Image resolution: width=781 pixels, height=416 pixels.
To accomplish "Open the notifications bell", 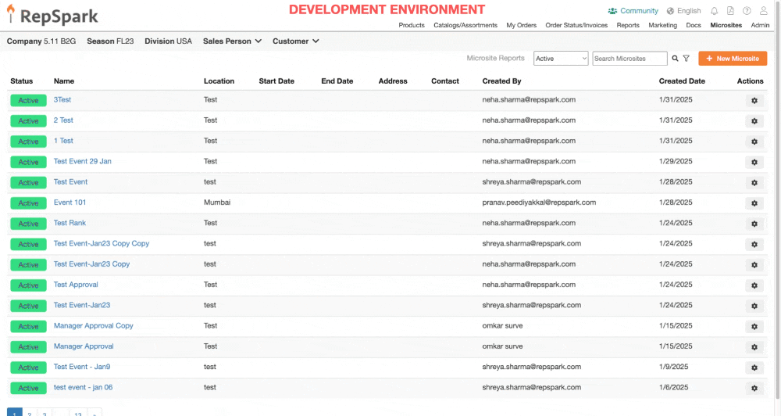I will tap(714, 11).
